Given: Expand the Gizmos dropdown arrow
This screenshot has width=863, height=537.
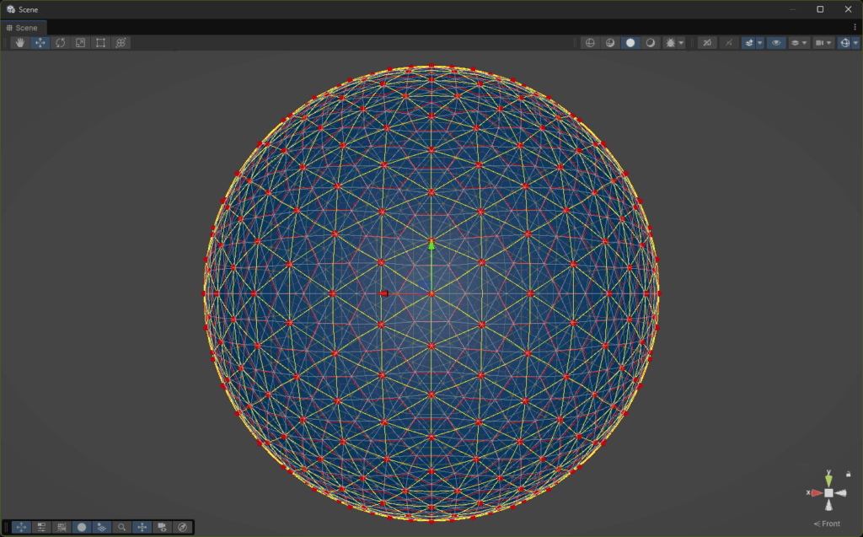Looking at the screenshot, I should click(x=856, y=43).
